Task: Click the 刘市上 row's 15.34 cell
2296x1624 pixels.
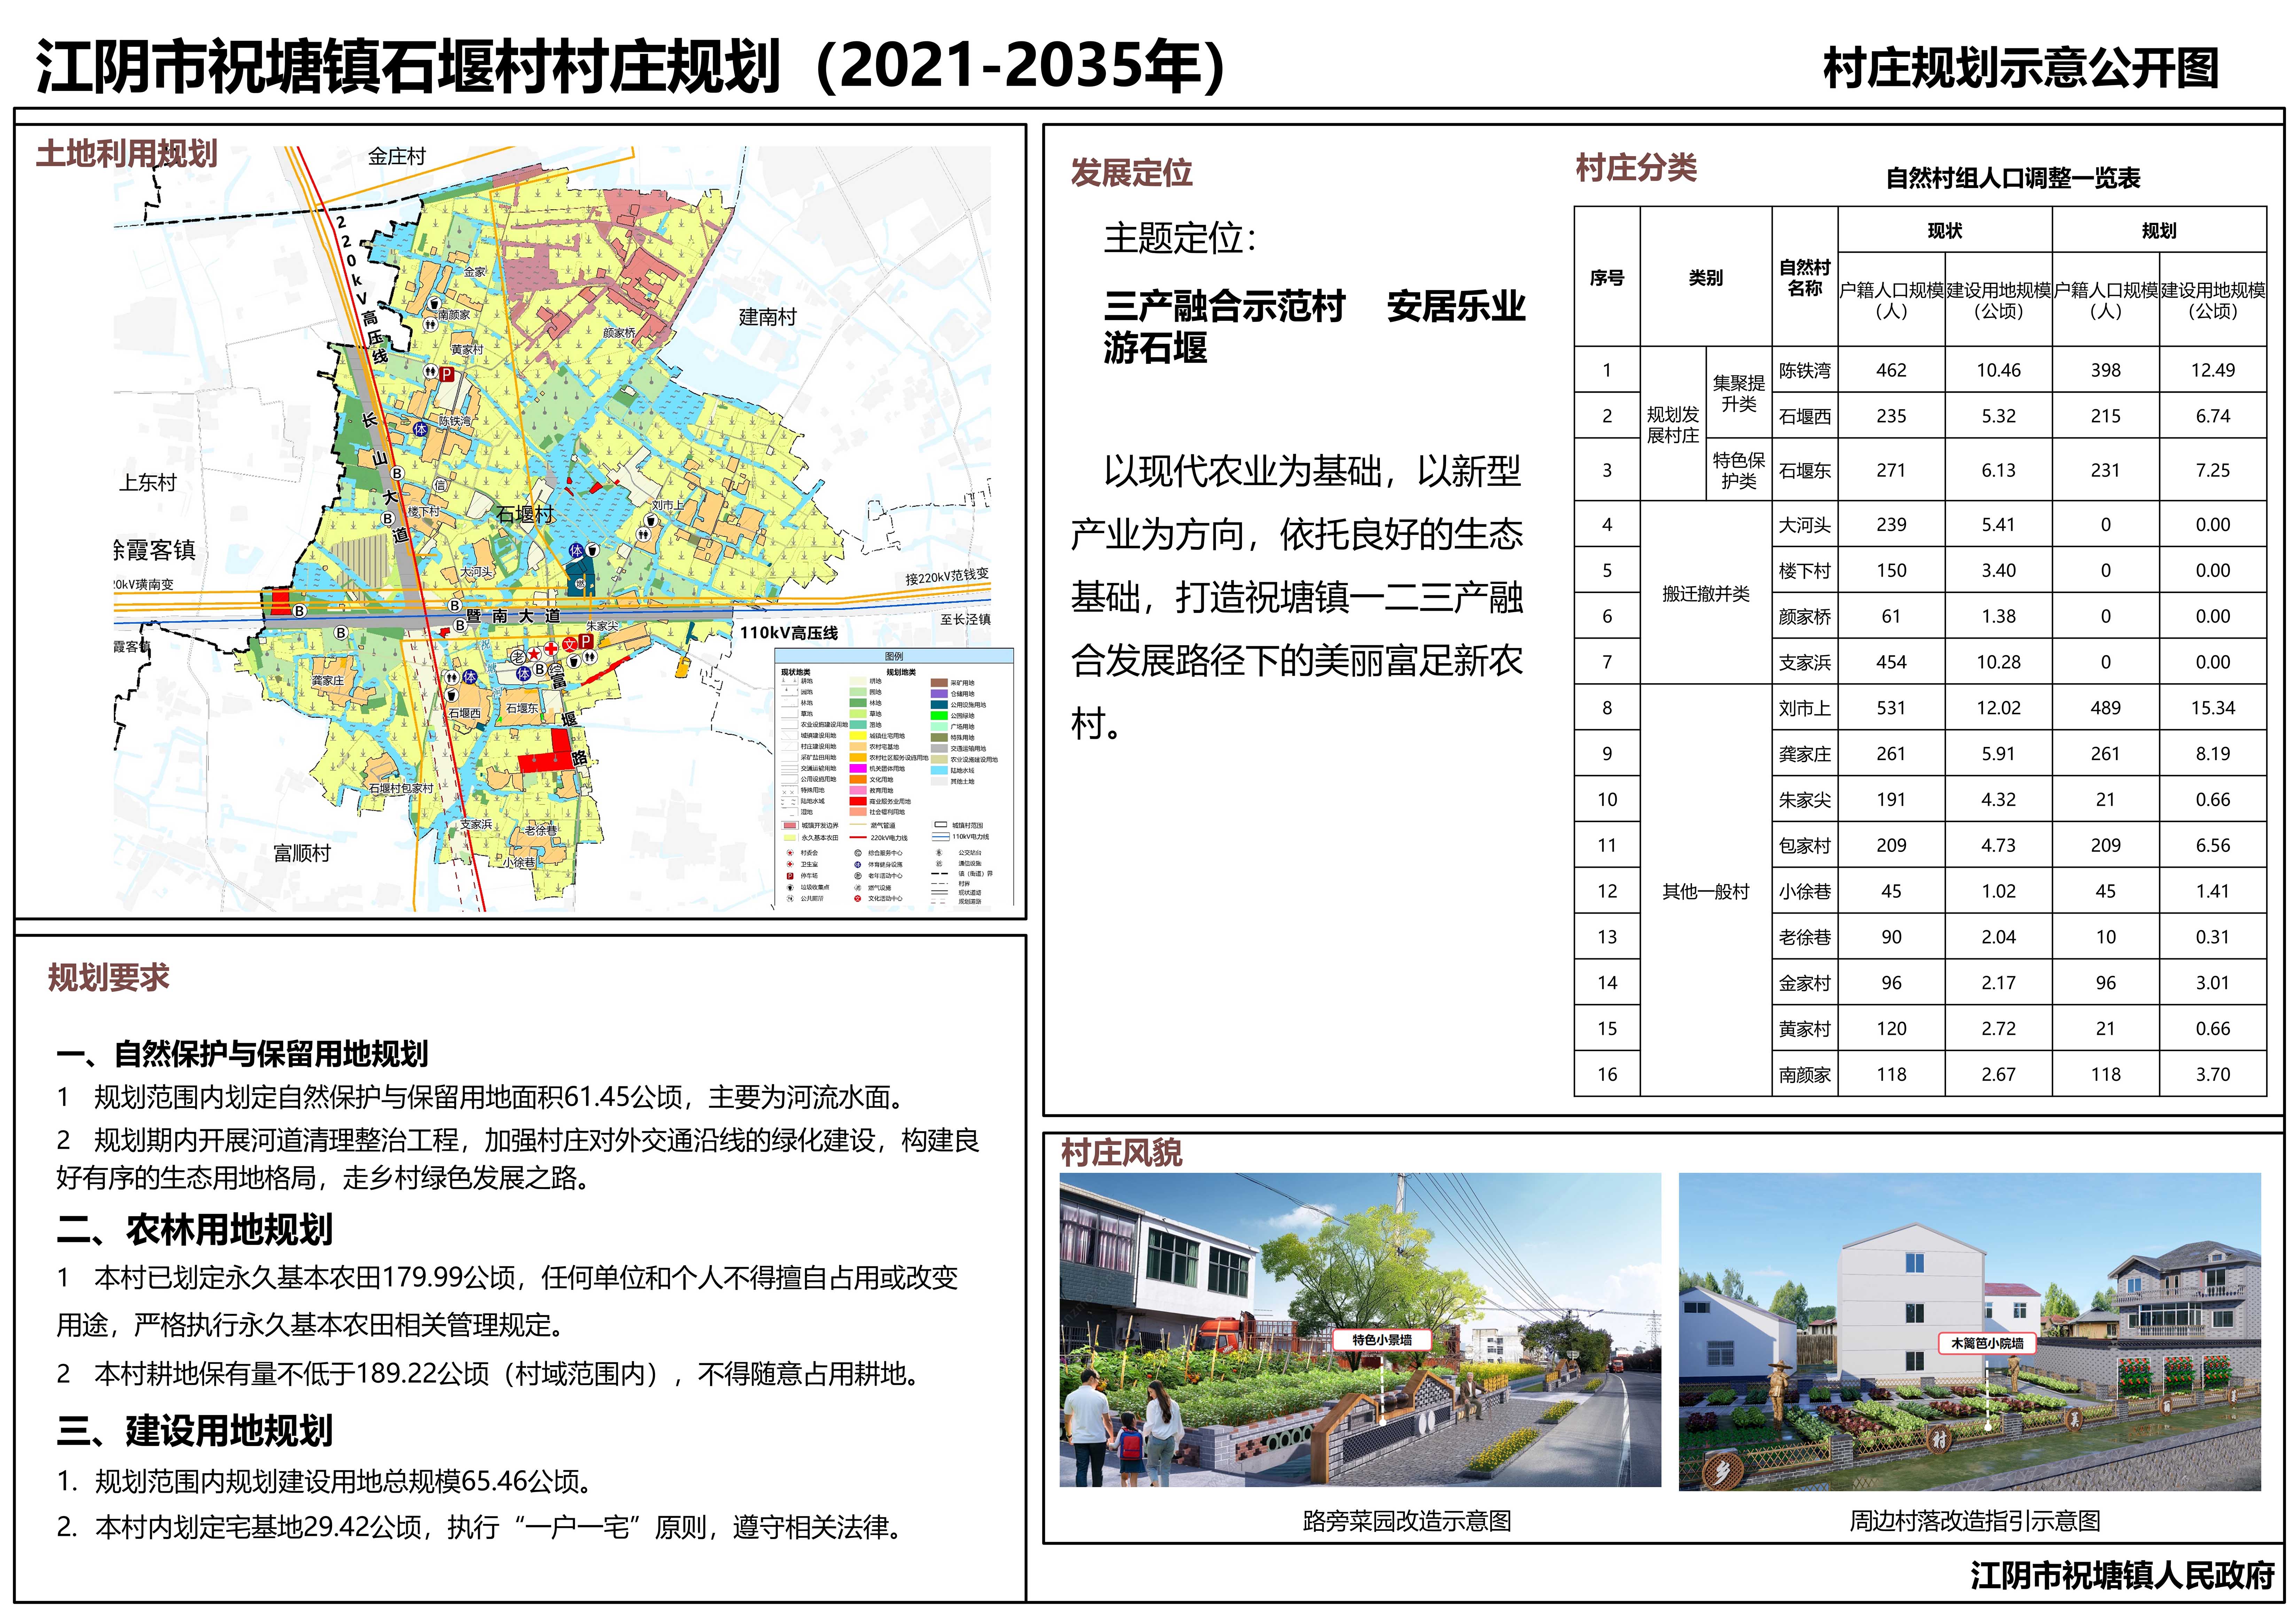Action: 2213,708
